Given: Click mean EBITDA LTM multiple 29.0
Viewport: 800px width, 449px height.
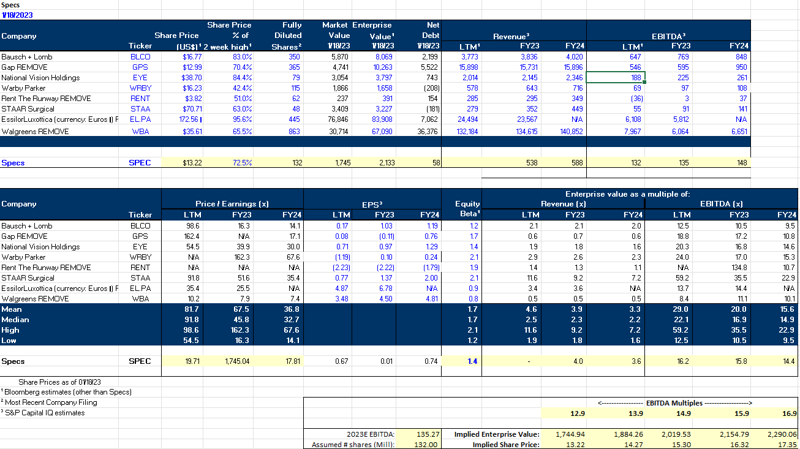Looking at the screenshot, I should (x=681, y=309).
